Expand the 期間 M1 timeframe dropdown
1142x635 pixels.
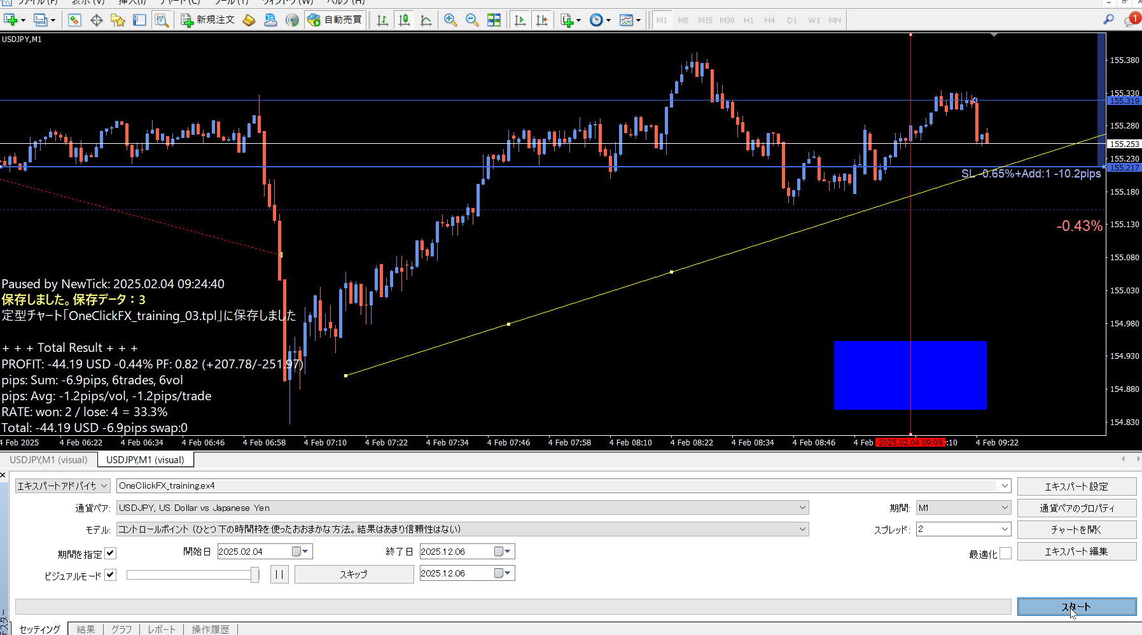(x=1005, y=508)
